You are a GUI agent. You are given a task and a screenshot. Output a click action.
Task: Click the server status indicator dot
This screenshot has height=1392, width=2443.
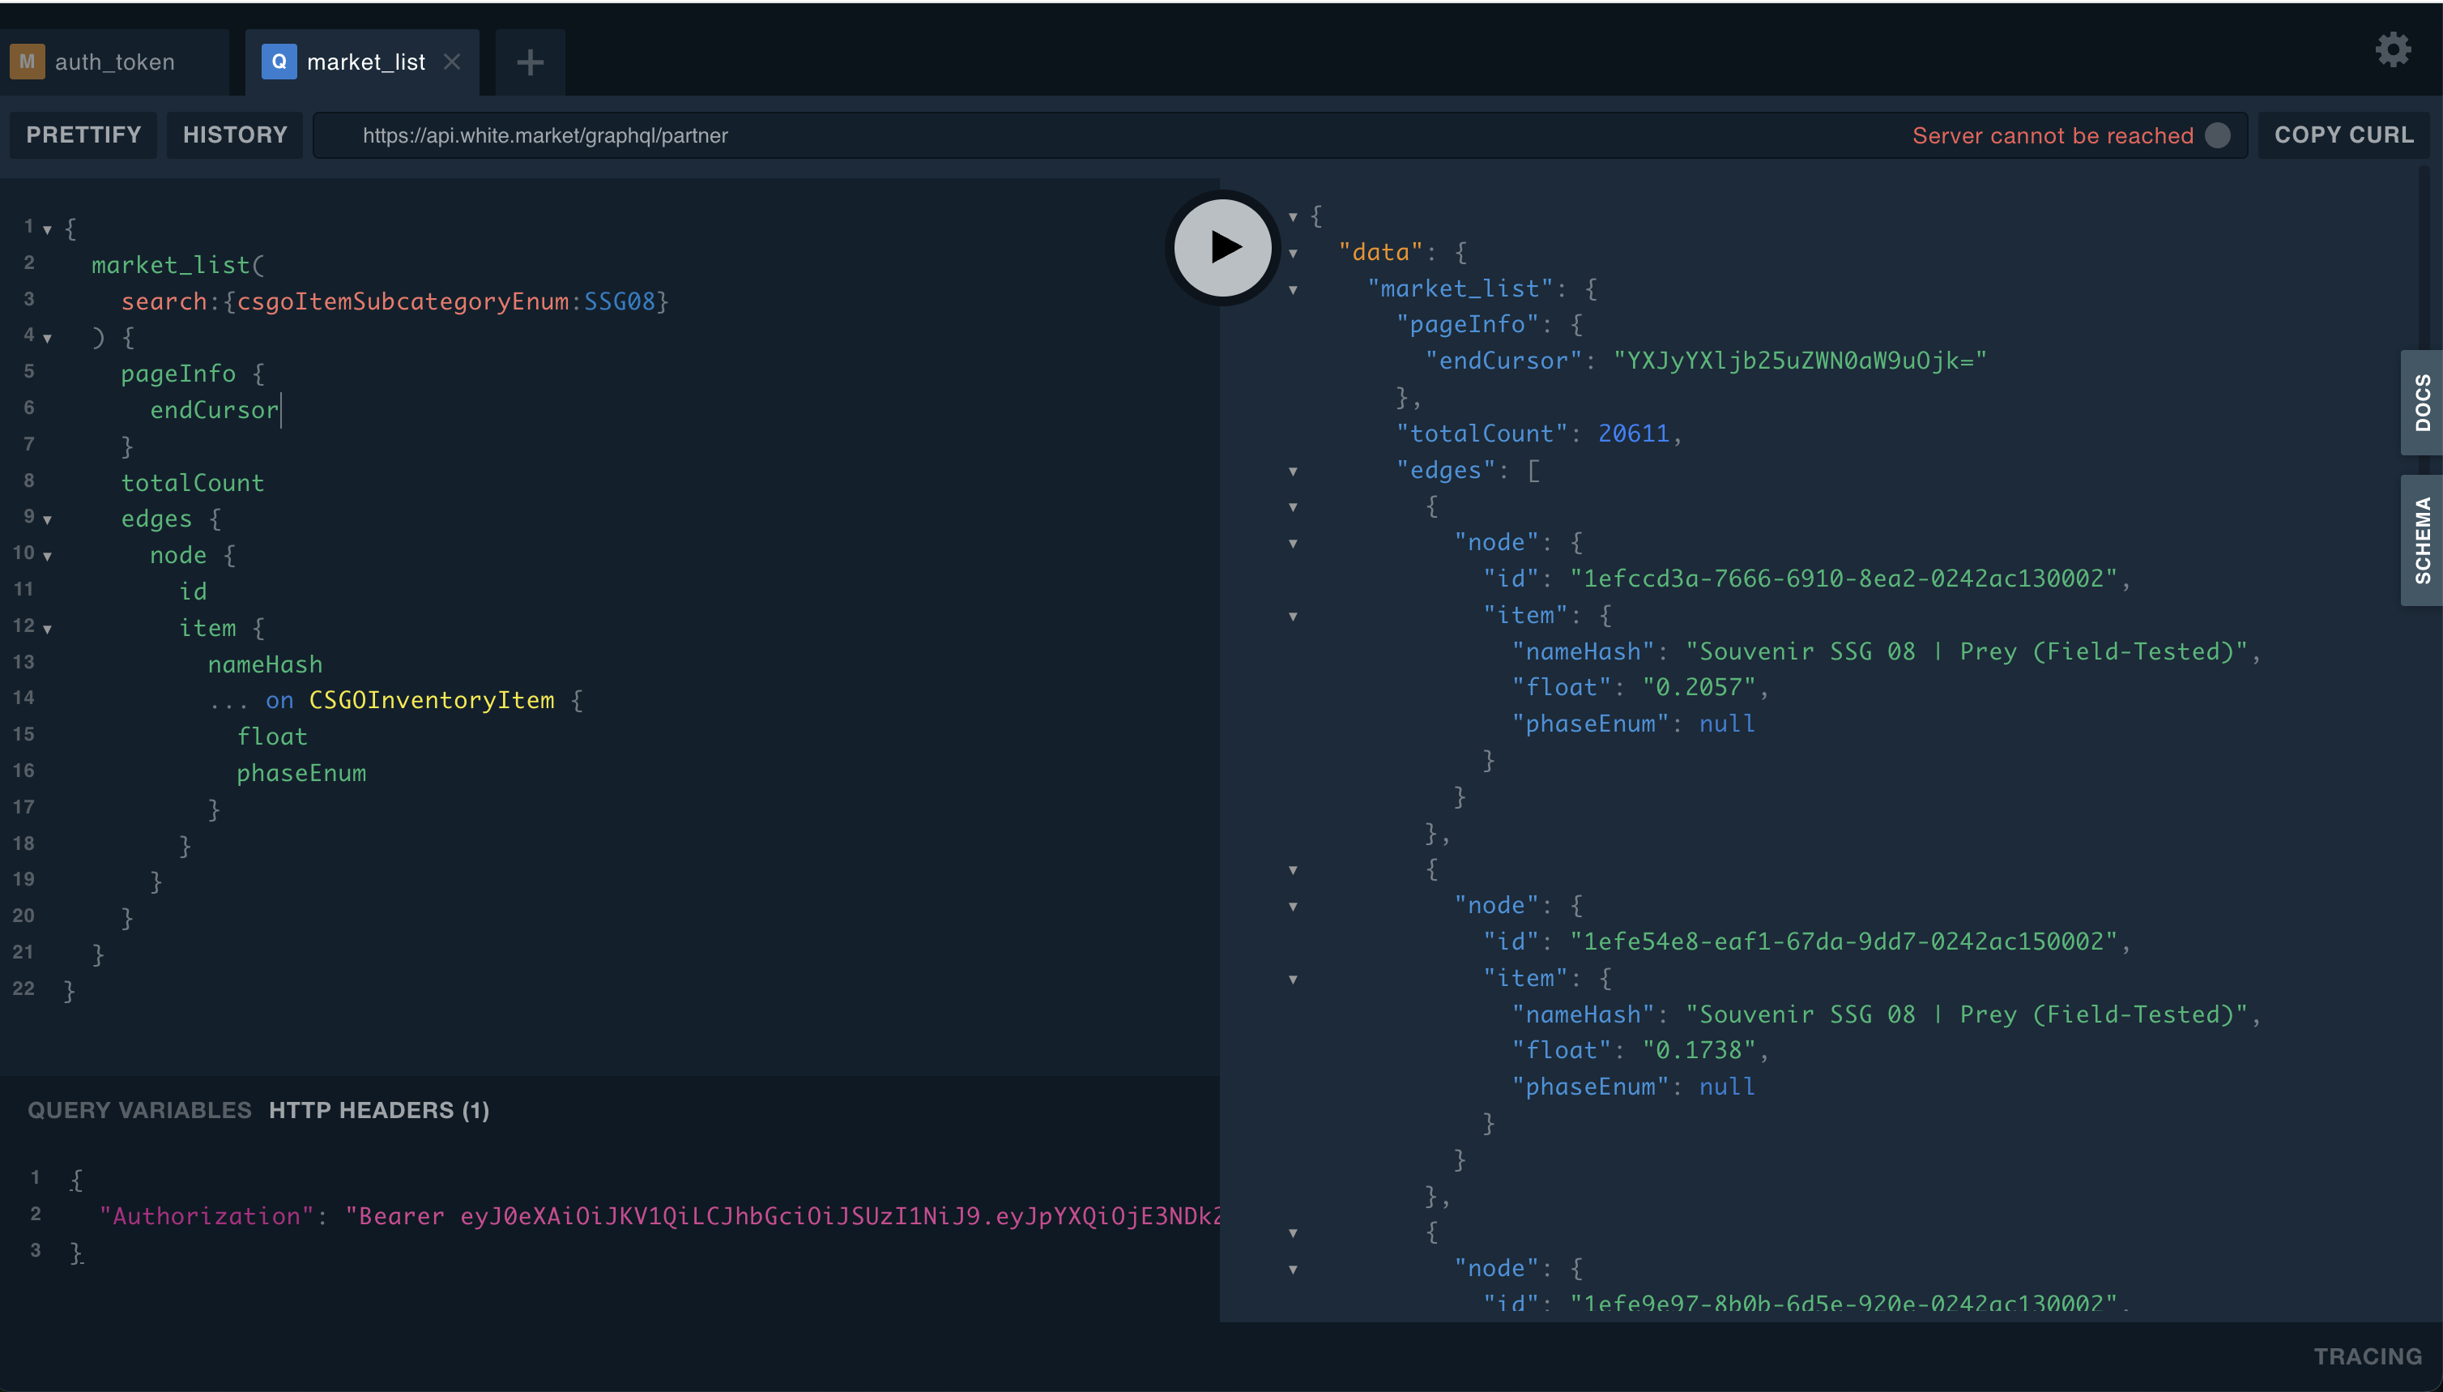coord(2218,136)
